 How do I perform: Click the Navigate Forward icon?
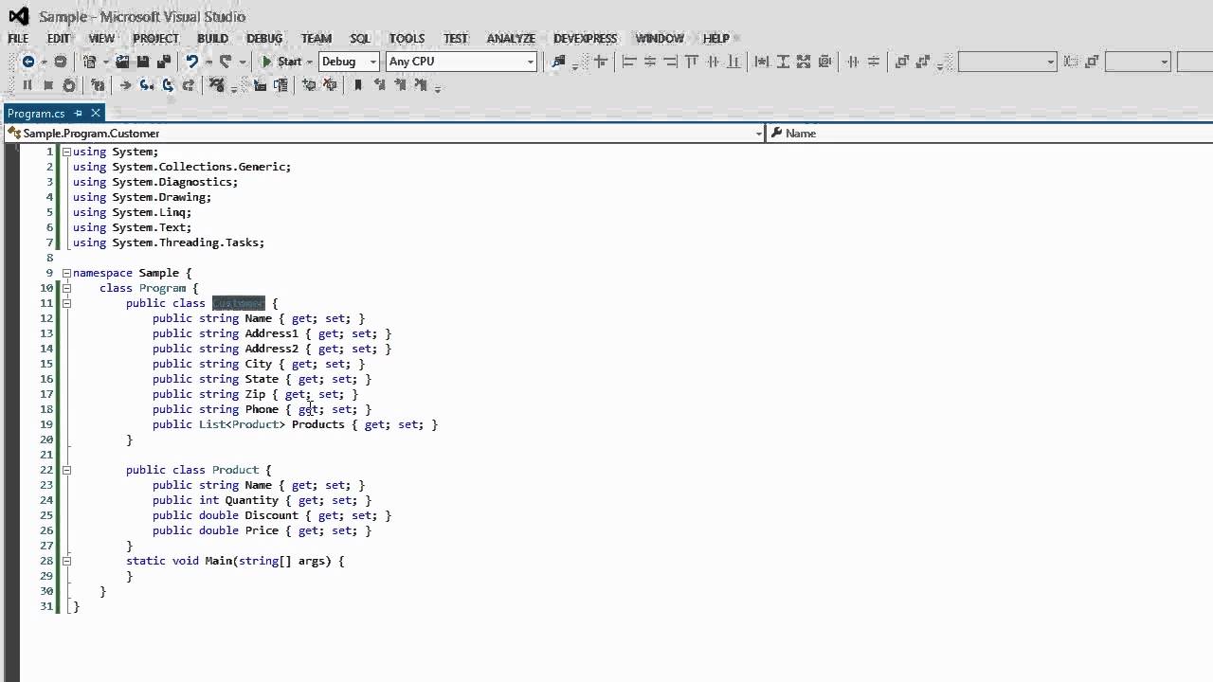(61, 62)
